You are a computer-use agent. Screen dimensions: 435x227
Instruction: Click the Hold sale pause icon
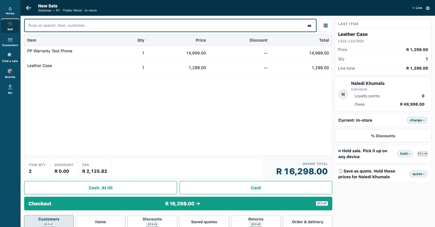click(340, 151)
